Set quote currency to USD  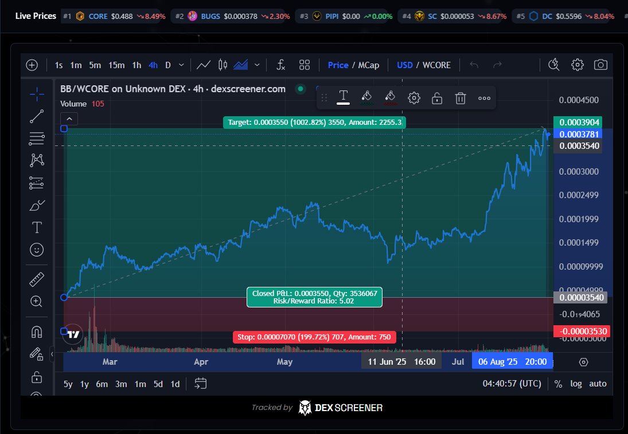coord(404,65)
